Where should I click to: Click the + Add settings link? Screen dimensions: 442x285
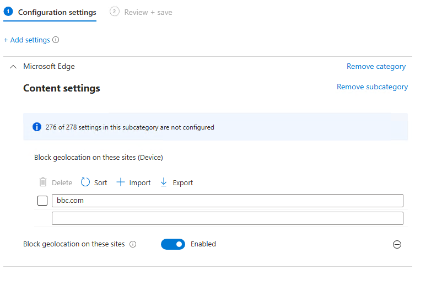[x=27, y=40]
